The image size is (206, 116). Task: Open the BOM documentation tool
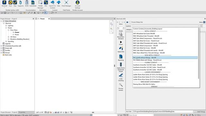coord(27,4)
